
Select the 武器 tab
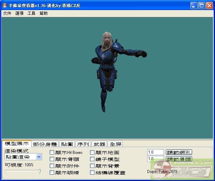[99, 144]
